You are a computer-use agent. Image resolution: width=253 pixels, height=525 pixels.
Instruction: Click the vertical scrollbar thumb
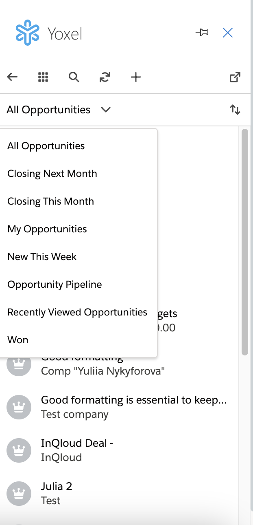click(245, 242)
